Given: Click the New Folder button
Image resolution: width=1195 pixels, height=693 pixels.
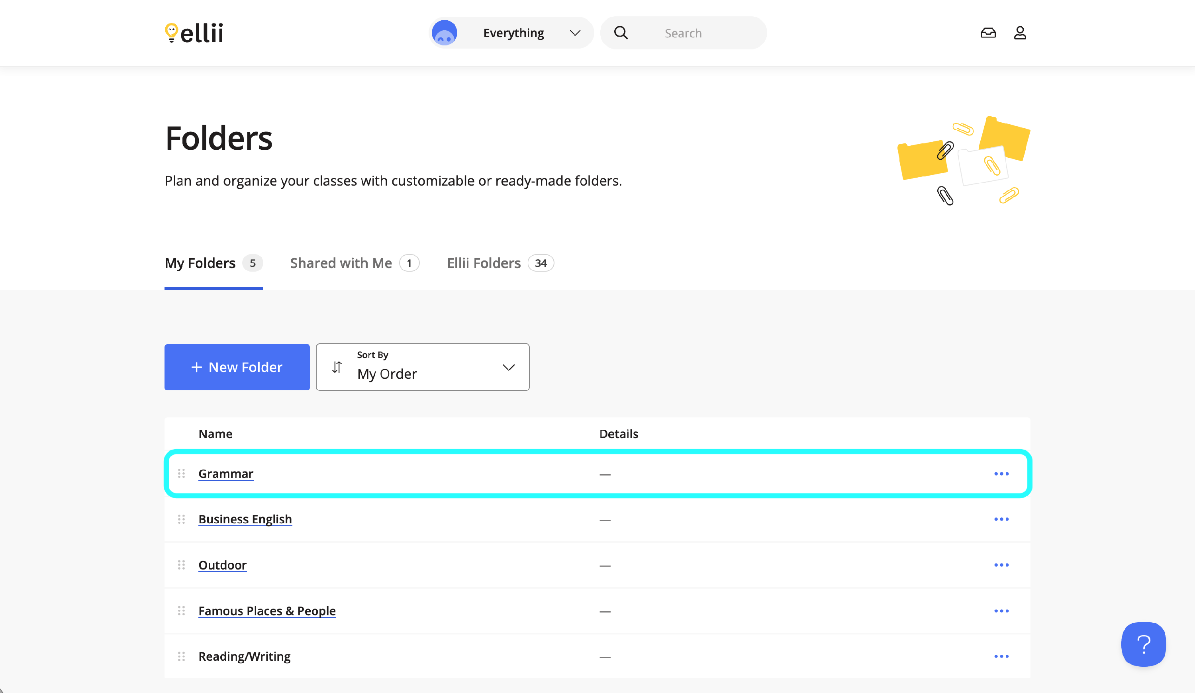Looking at the screenshot, I should coord(237,367).
